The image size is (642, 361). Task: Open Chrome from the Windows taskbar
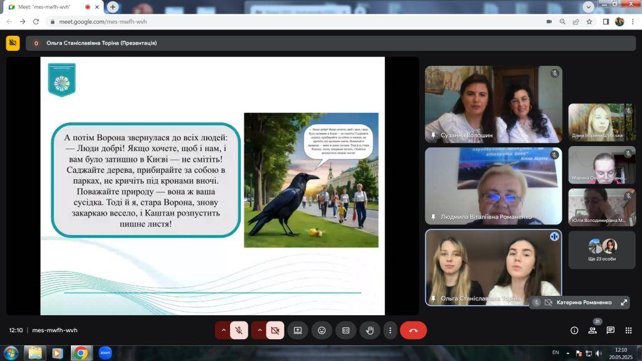point(80,353)
